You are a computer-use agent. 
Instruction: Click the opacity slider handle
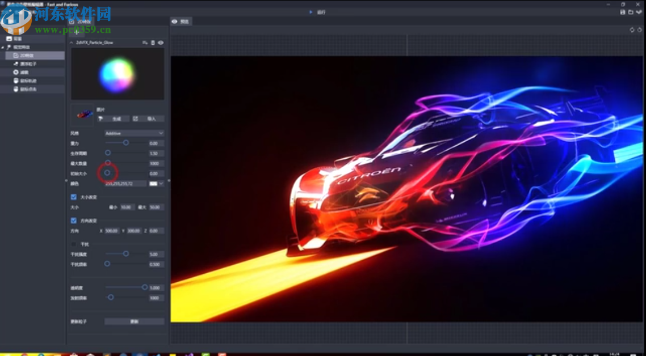click(x=145, y=287)
